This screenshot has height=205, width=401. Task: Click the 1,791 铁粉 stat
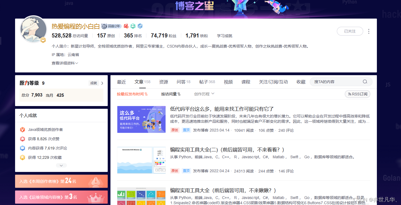coord(197,36)
